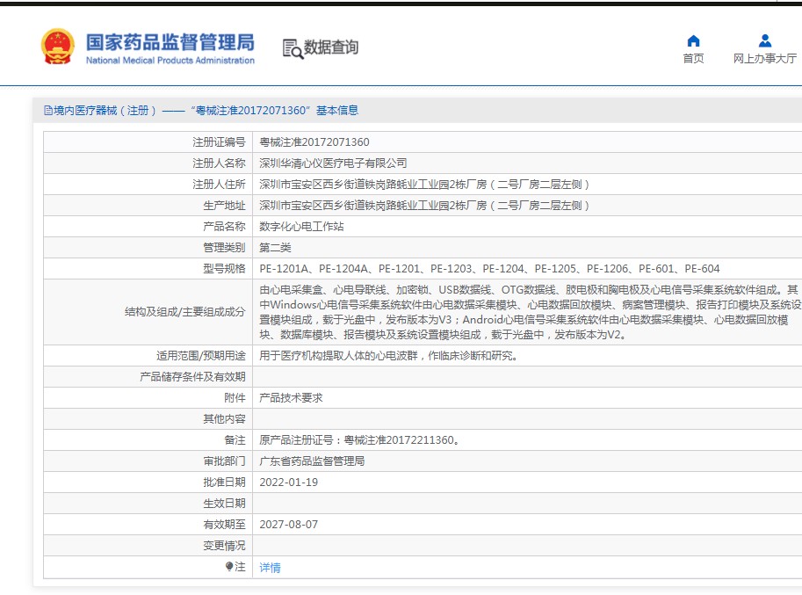Click 第二类 management category value
Viewport: 802px width, 595px height.
coord(275,248)
